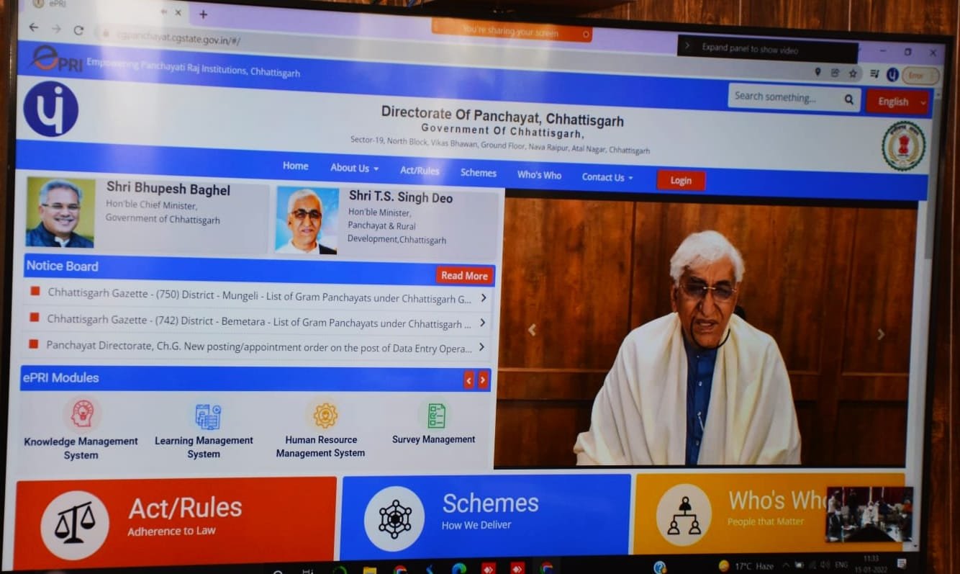Viewport: 960px width, 574px height.
Task: Click the 17°C Haze weather widget
Action: coord(746,566)
